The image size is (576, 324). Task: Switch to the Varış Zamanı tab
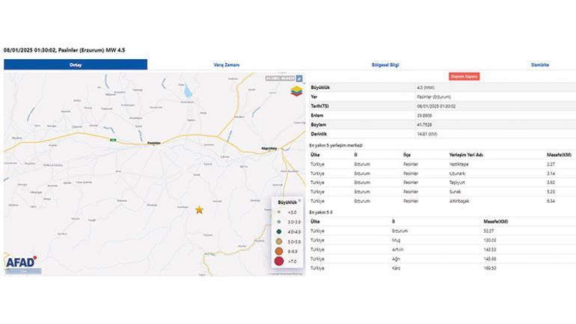pos(227,65)
